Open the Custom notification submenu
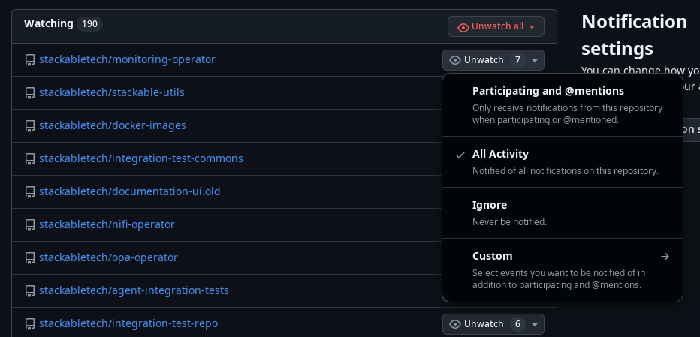This screenshot has height=337, width=700. pos(563,270)
